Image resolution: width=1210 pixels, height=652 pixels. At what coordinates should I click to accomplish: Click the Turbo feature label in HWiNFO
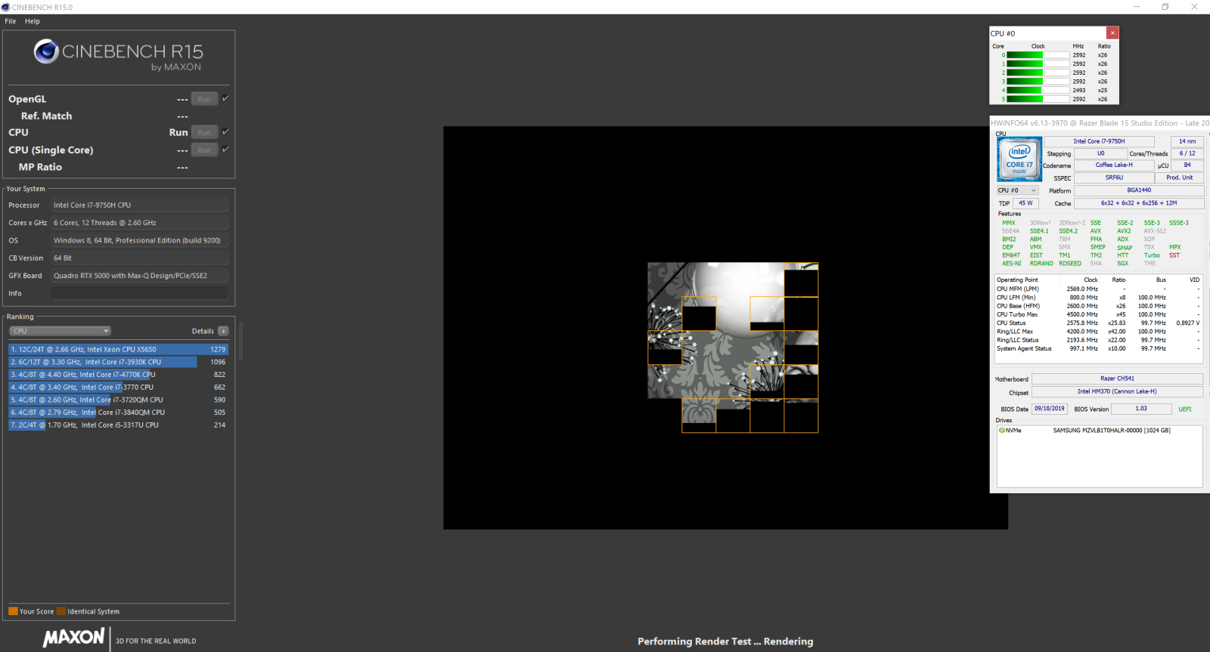pos(1152,255)
